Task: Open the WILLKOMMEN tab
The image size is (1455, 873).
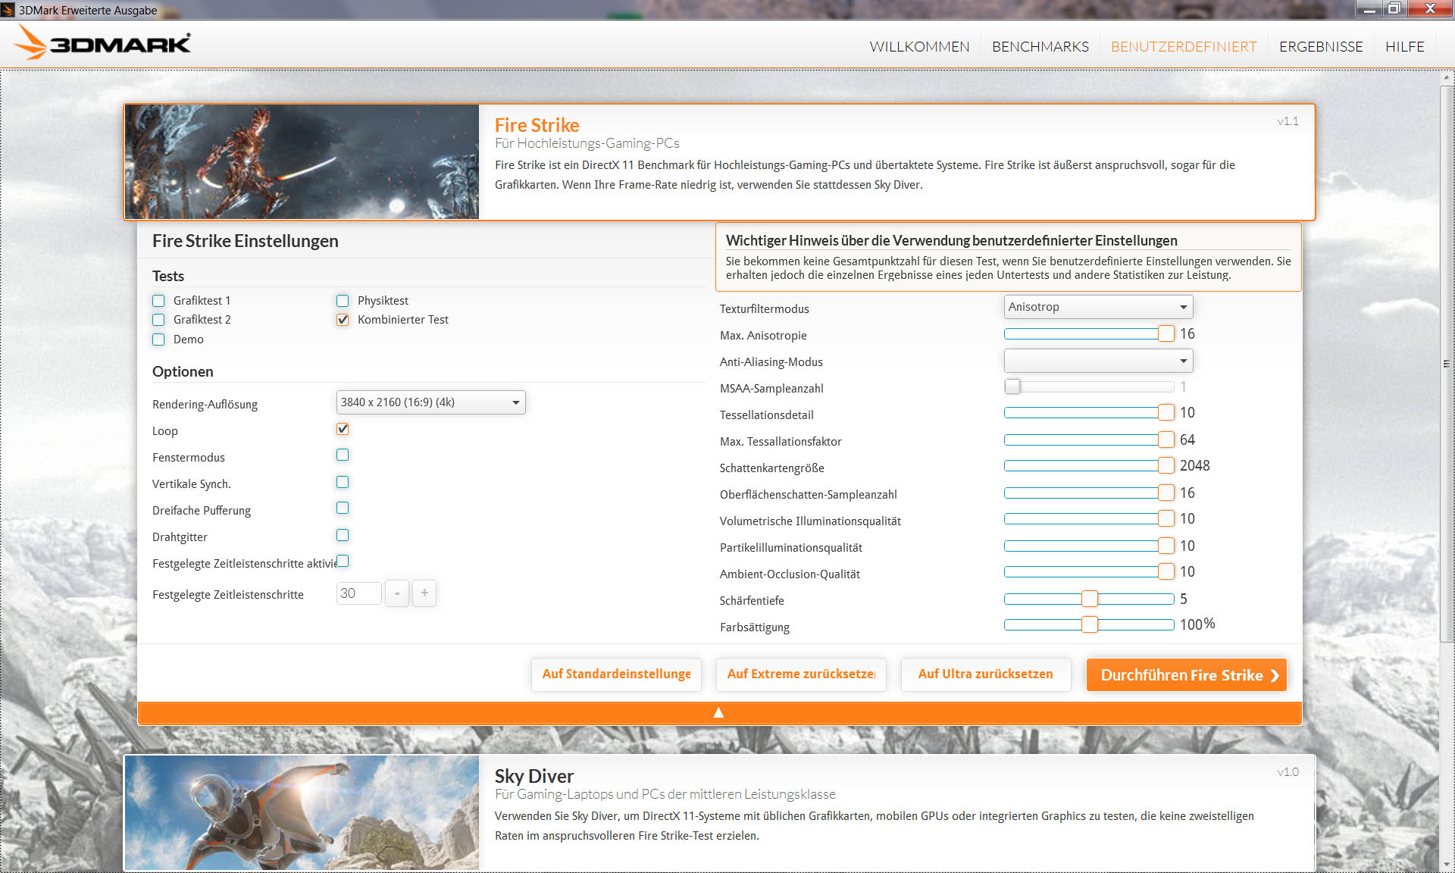Action: pos(919,47)
